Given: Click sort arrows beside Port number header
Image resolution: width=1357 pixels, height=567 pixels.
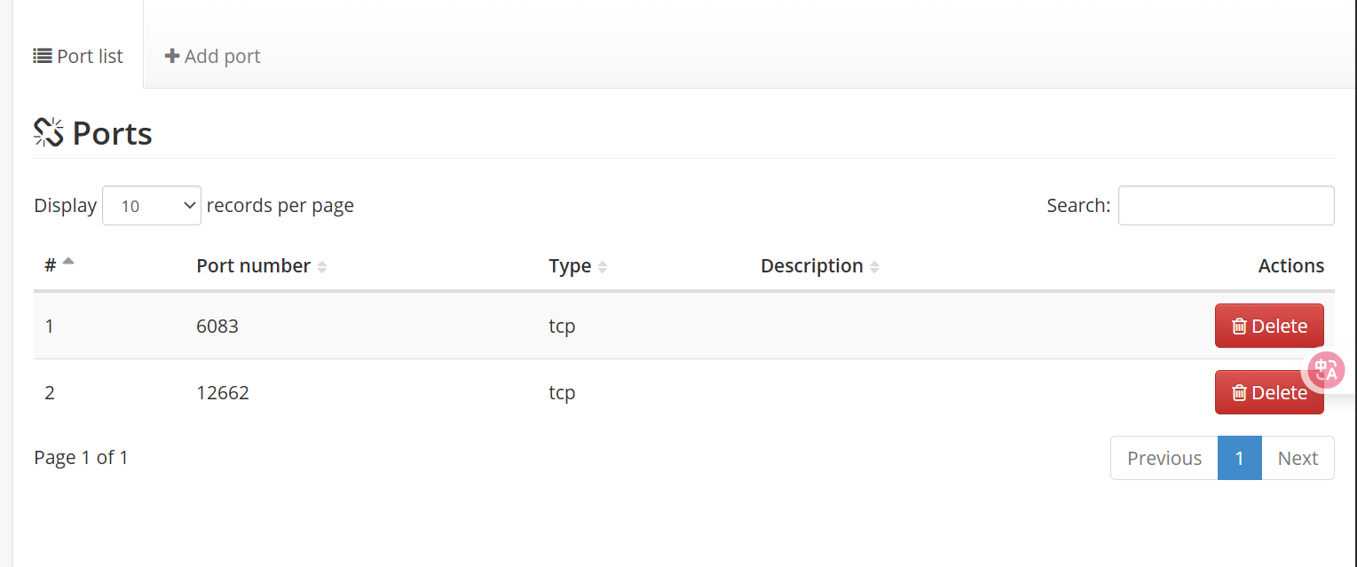Looking at the screenshot, I should (322, 267).
